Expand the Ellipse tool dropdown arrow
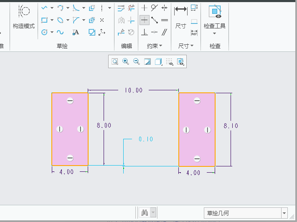This screenshot has width=297, height=222. coord(68,20)
